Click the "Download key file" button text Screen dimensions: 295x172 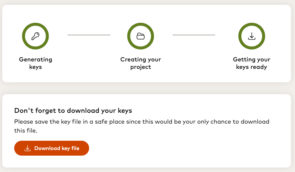click(x=57, y=148)
